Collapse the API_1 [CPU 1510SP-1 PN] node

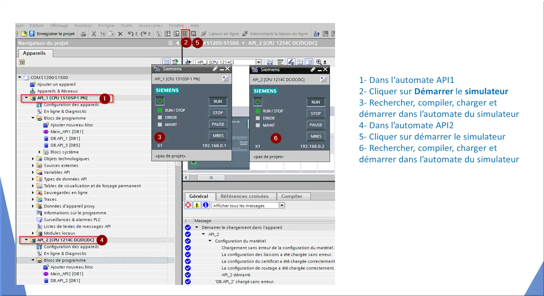coord(26,98)
